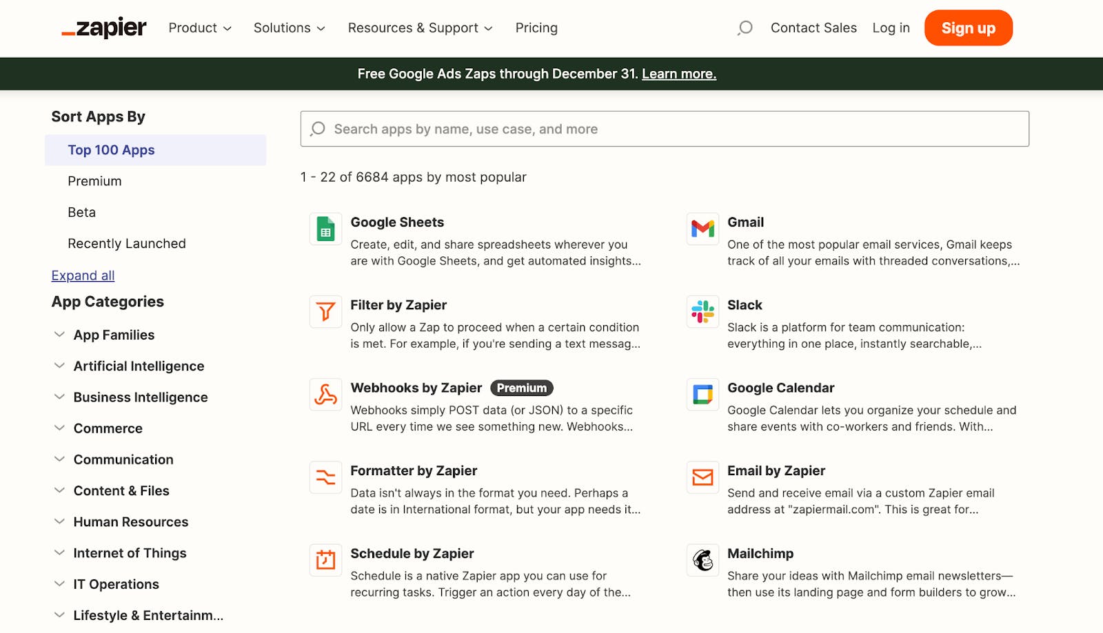
Task: Select Beta sort option
Action: click(x=81, y=212)
